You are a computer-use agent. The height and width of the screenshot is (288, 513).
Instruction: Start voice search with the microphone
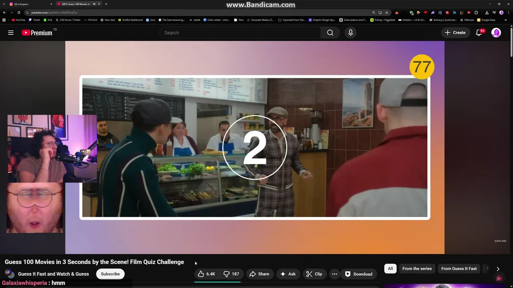pos(351,33)
